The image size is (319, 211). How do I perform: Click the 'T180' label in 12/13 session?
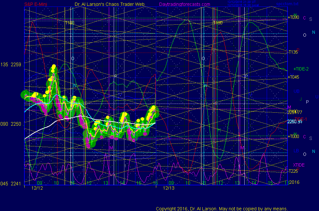[x=218, y=23]
